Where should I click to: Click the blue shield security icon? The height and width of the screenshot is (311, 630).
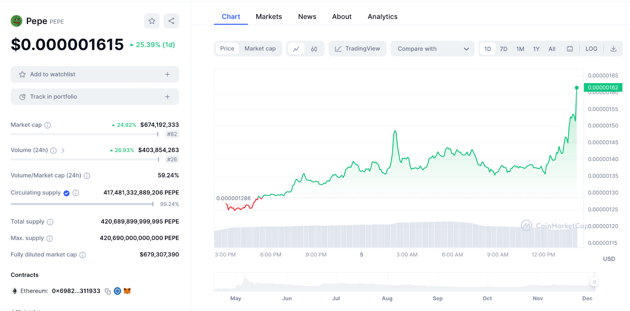117,291
